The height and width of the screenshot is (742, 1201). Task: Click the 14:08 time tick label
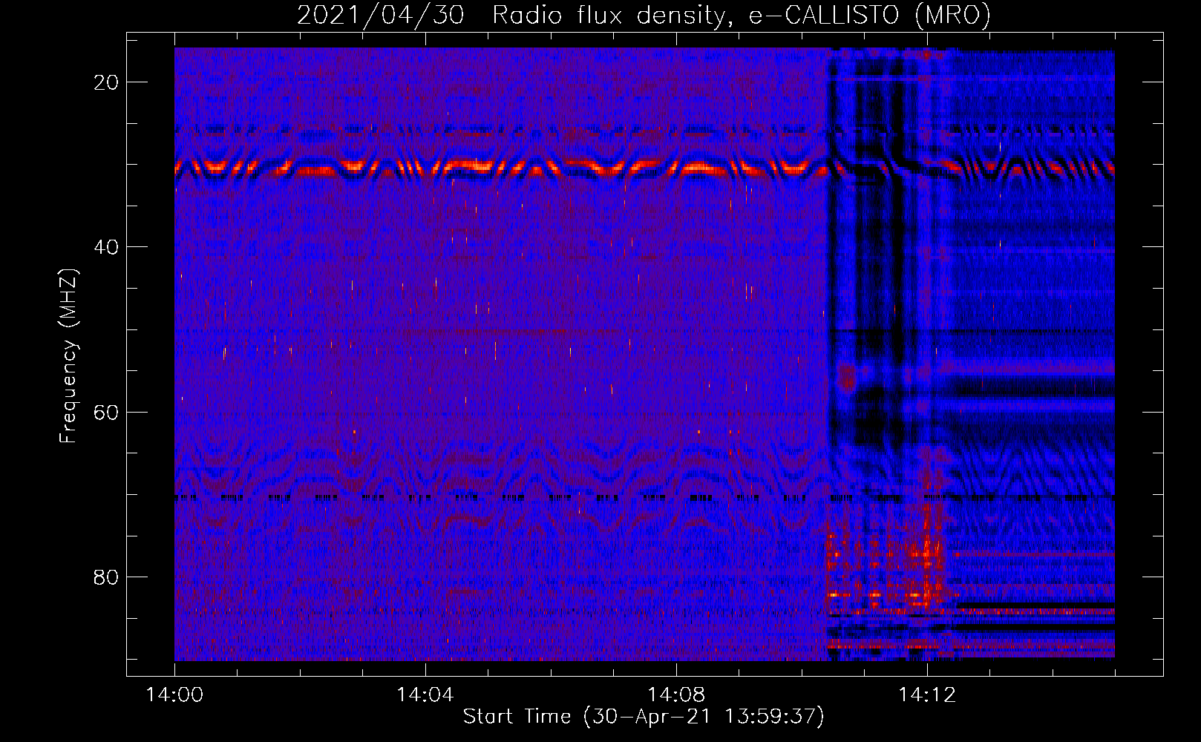[x=675, y=695]
